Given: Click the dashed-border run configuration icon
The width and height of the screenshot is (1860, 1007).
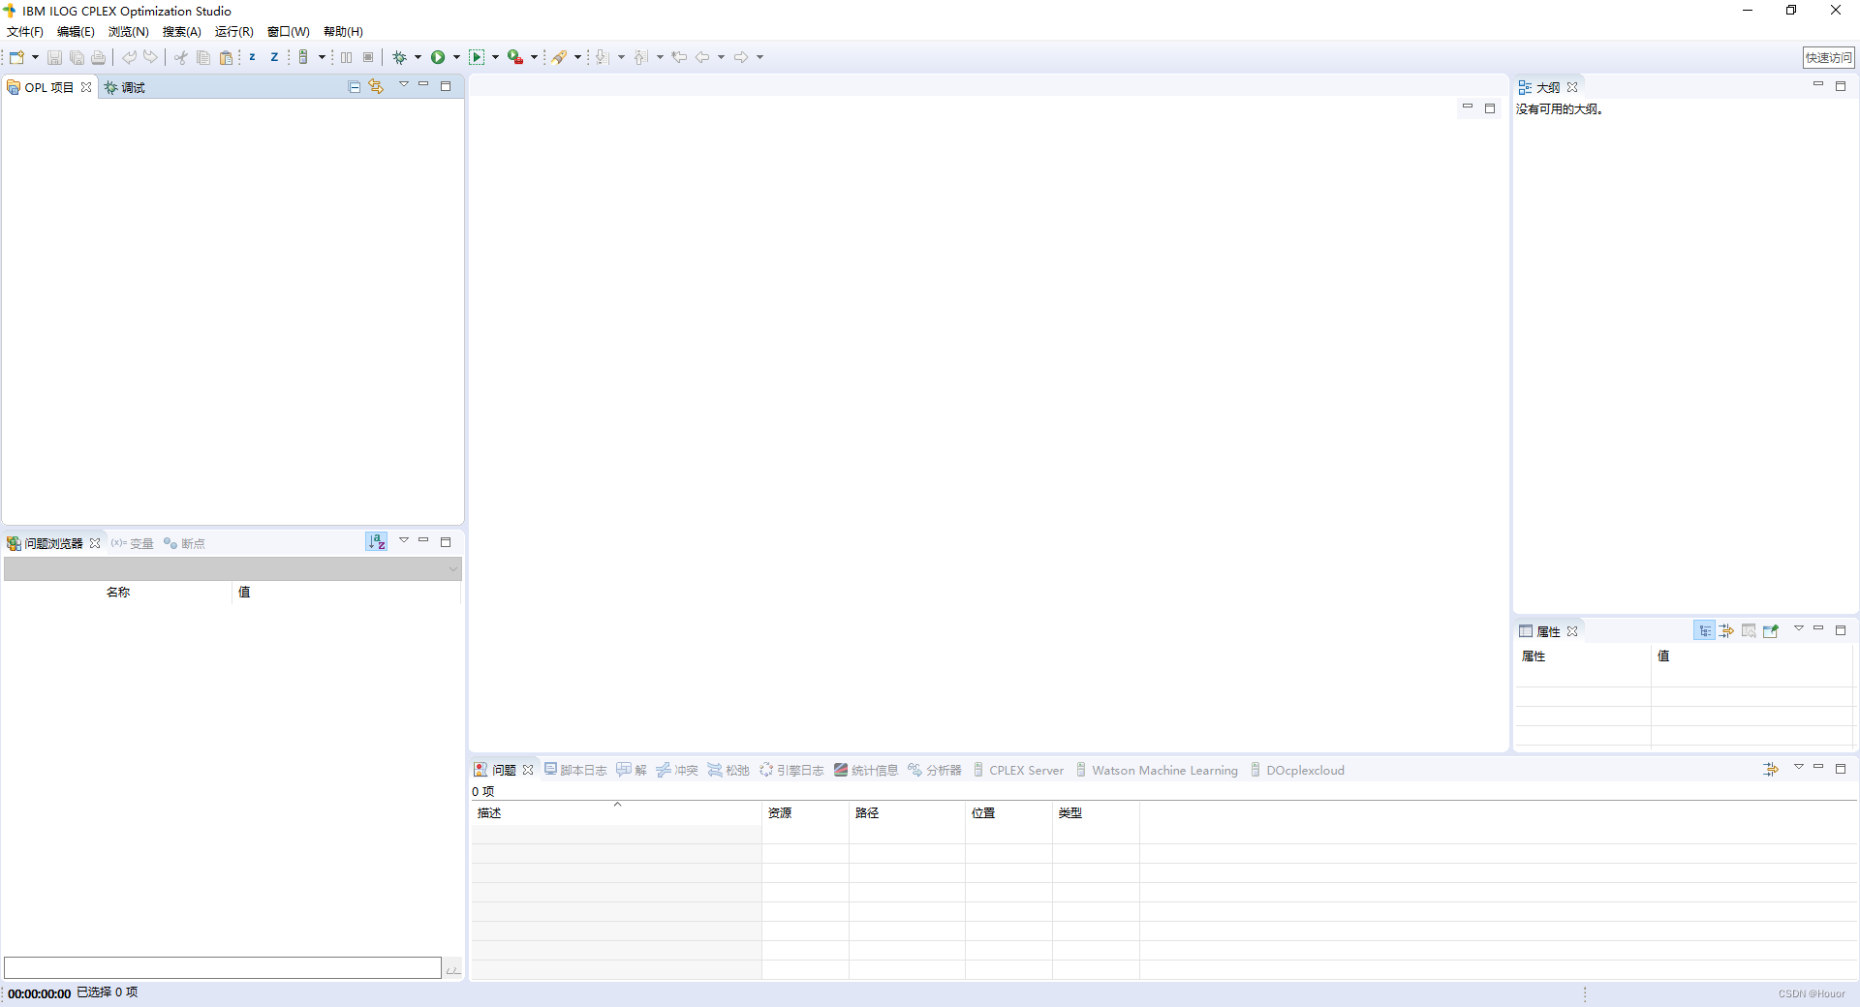Looking at the screenshot, I should (477, 57).
